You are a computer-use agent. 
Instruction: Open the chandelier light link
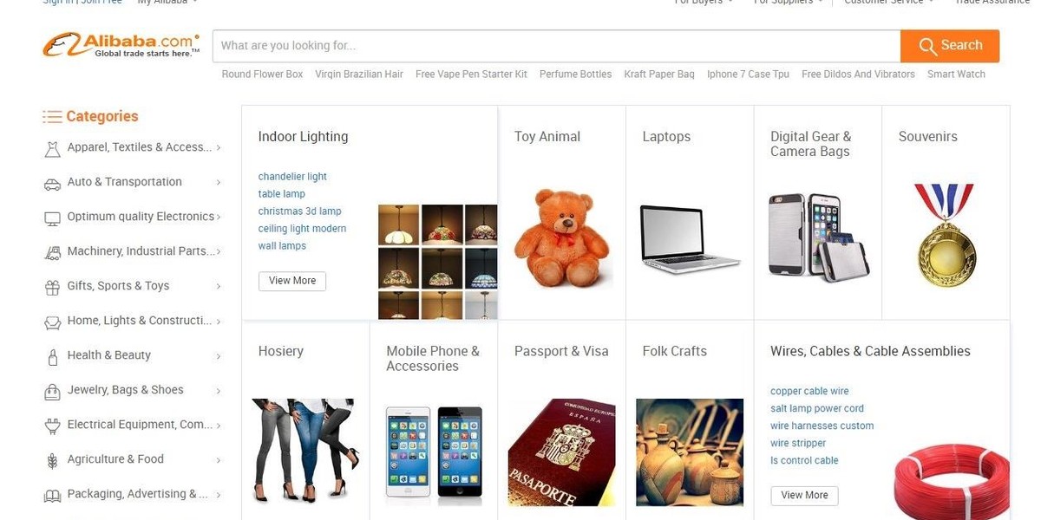[292, 177]
